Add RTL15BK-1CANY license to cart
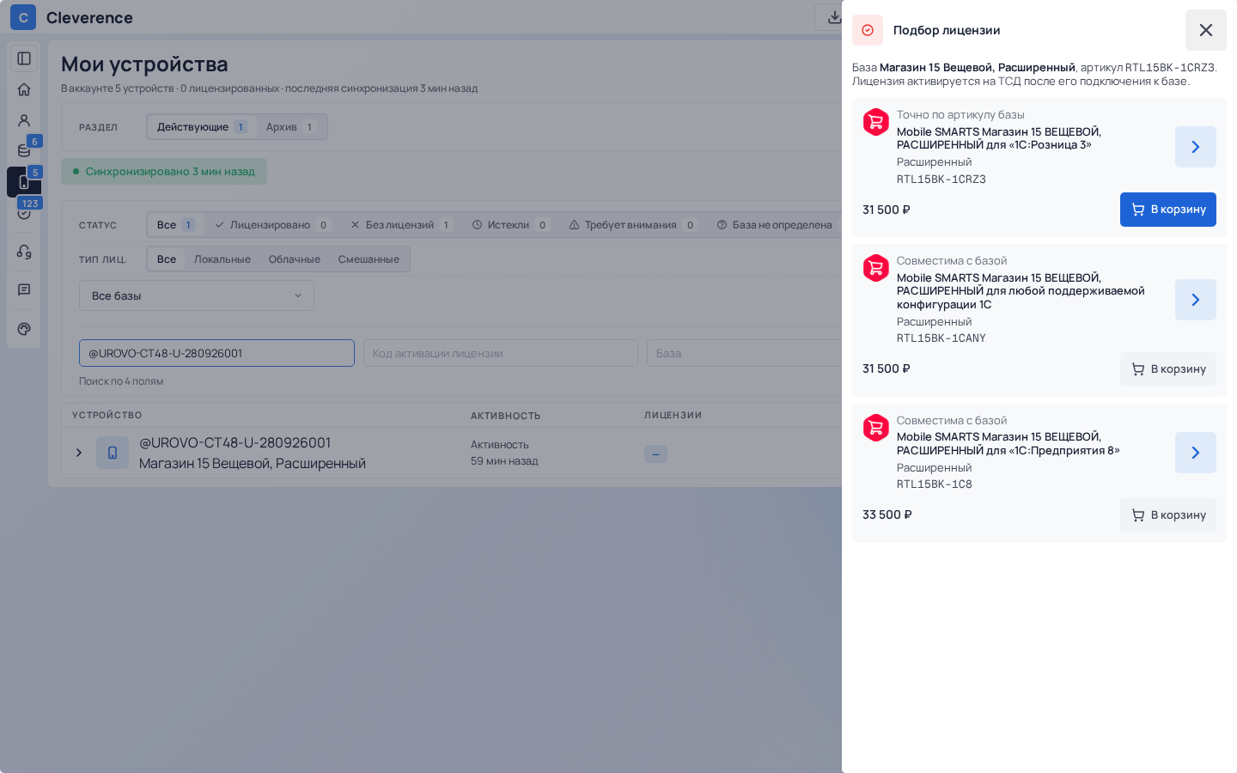 [x=1168, y=369]
